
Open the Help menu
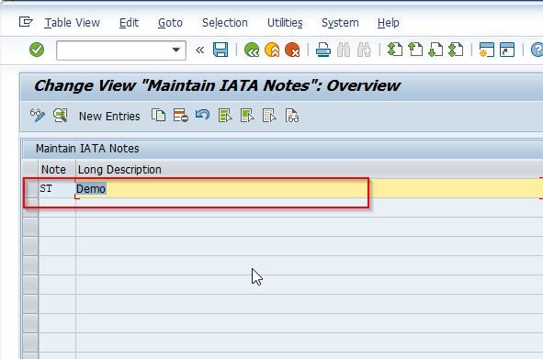[389, 23]
